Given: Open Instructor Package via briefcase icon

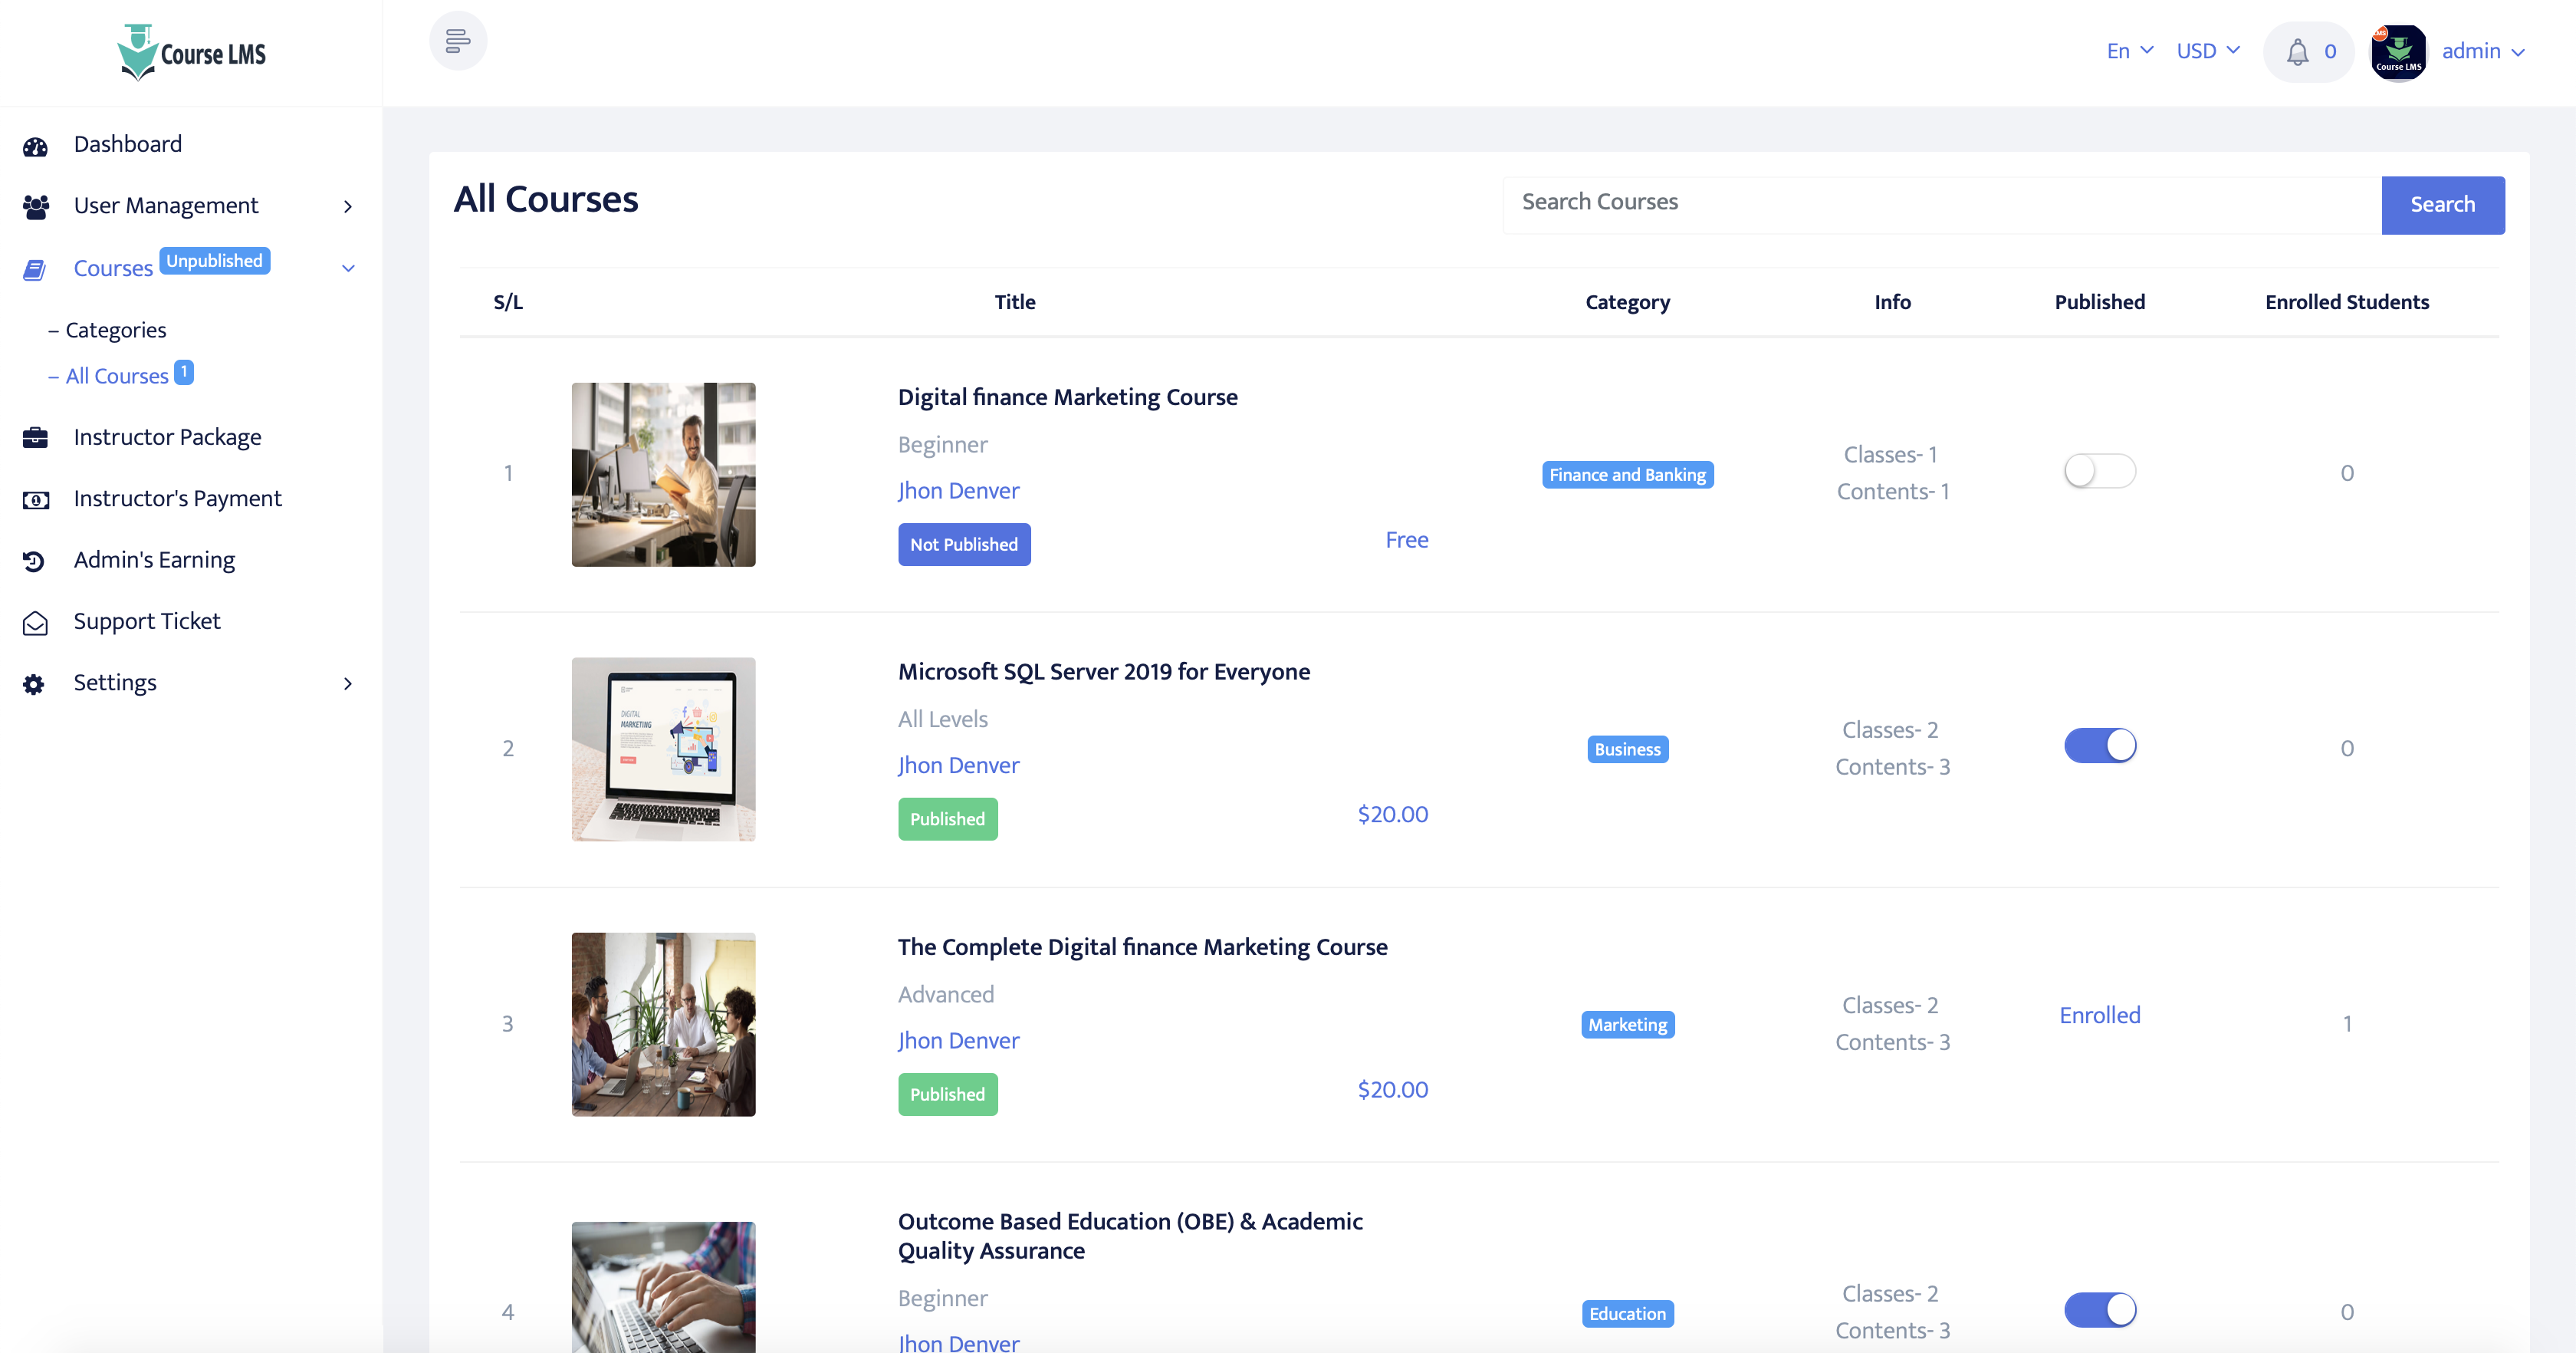Looking at the screenshot, I should coord(36,436).
